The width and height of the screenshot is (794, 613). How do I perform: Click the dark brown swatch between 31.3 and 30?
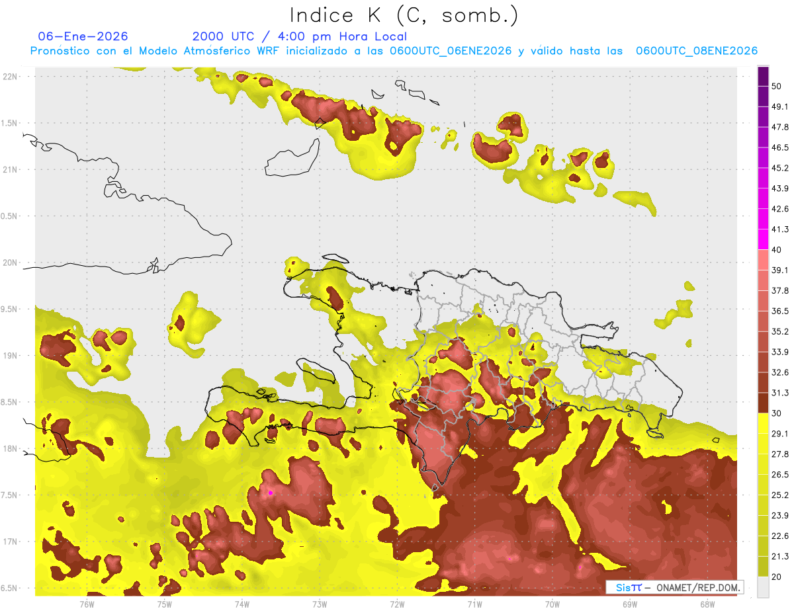coord(763,403)
